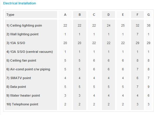The image size is (157, 115).
Task: Select column header F
Action: click(137, 15)
